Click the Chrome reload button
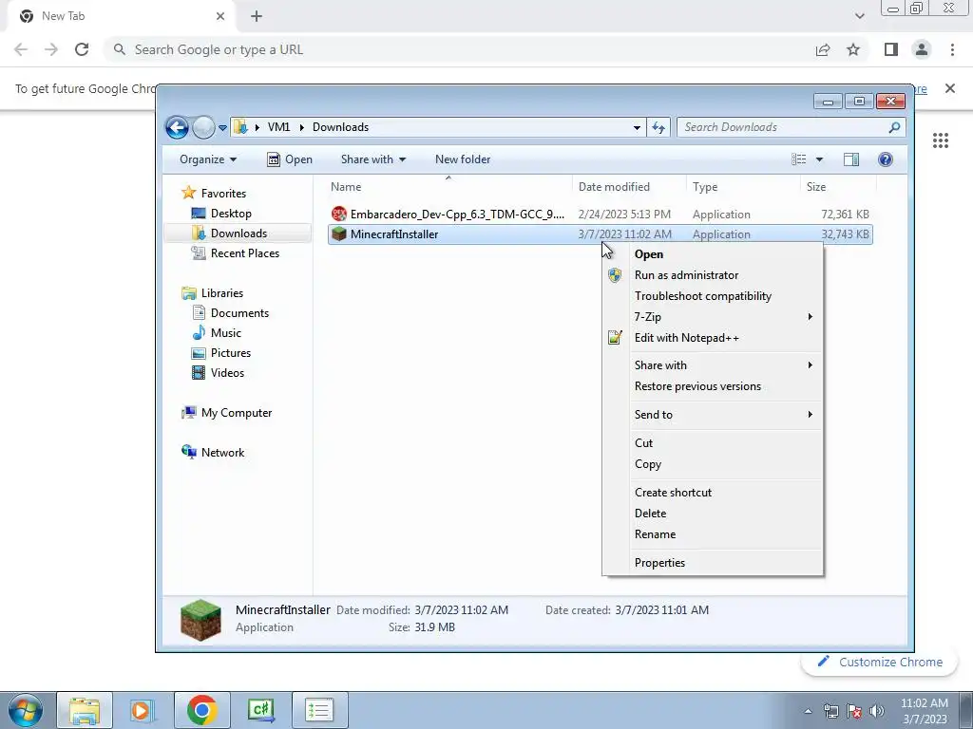Image resolution: width=973 pixels, height=729 pixels. tap(82, 49)
